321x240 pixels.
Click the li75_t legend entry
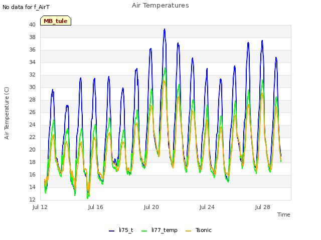[121, 230]
